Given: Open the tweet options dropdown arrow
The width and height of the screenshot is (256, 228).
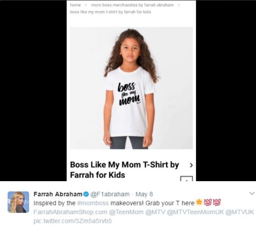Looking at the screenshot, I should [252, 193].
